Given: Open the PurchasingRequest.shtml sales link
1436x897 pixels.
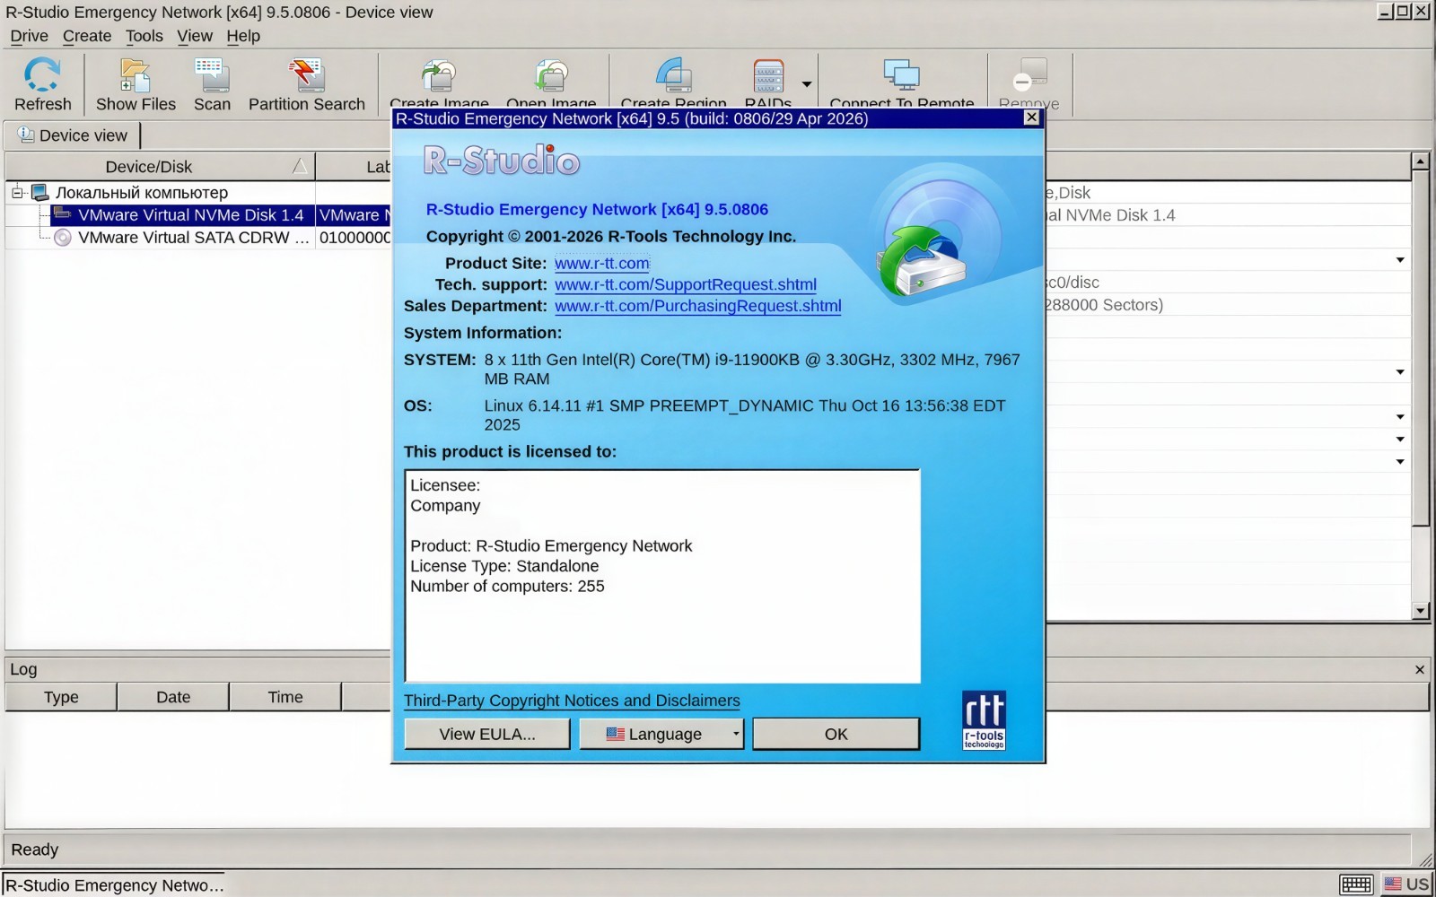Looking at the screenshot, I should tap(698, 306).
